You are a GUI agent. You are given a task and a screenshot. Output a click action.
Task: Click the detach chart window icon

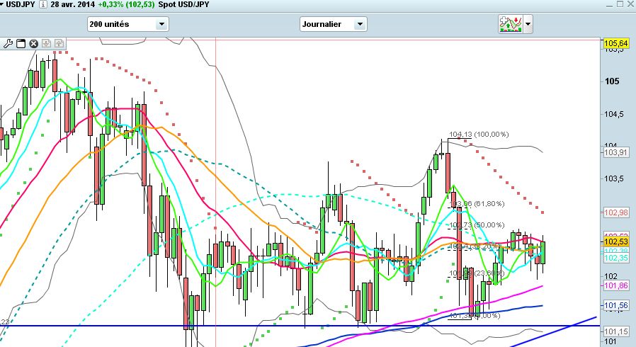coord(21,43)
